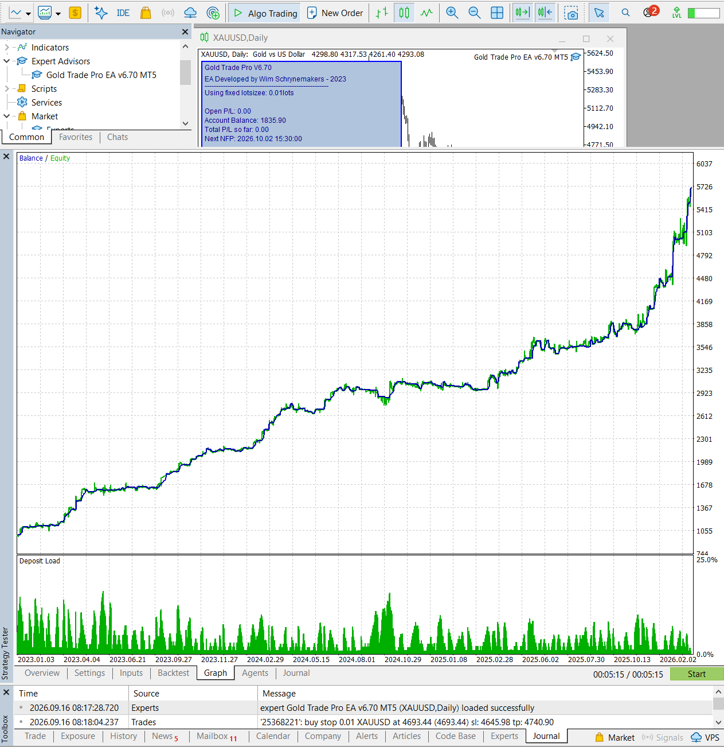The height and width of the screenshot is (747, 724).
Task: Expand the Indicators tree node
Action: pyautogui.click(x=6, y=48)
